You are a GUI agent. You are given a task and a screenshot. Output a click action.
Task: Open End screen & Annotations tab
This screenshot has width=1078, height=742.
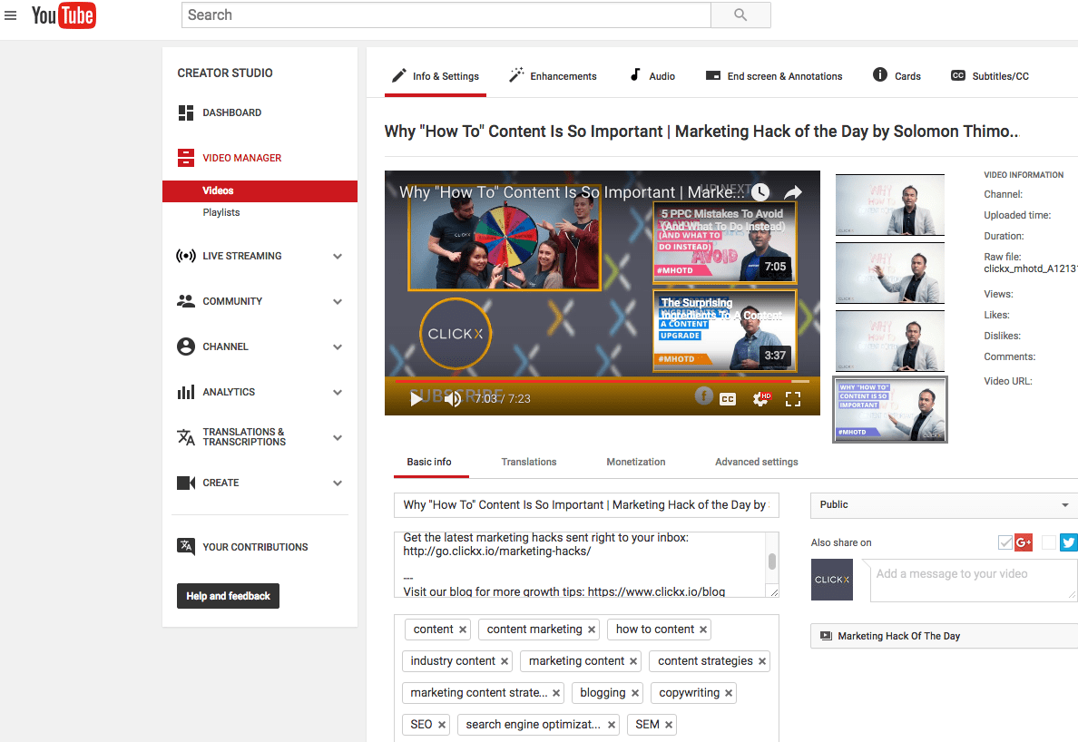point(774,75)
